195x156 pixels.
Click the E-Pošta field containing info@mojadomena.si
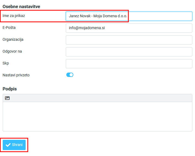[129, 28]
